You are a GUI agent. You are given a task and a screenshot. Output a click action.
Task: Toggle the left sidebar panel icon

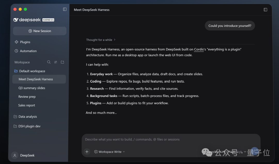[x=65, y=9]
